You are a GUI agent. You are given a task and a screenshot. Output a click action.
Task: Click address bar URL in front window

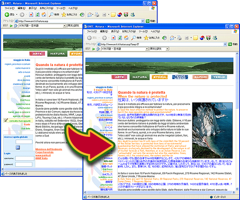tap(120, 44)
